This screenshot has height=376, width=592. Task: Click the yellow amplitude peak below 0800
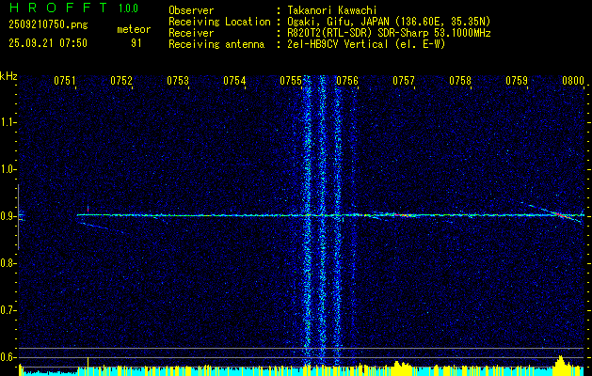[563, 363]
